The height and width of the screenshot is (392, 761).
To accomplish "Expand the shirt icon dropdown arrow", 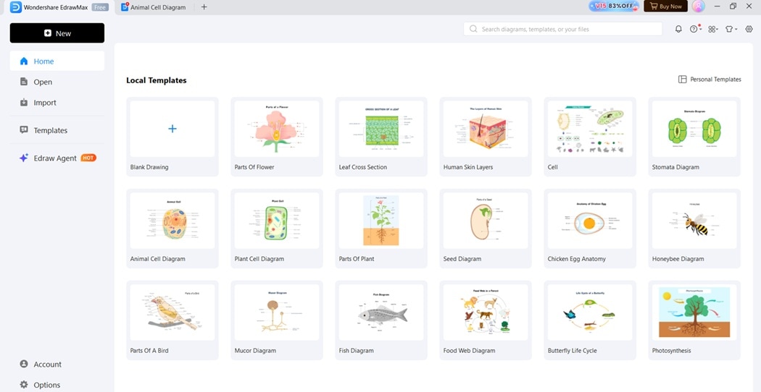I will click(x=736, y=30).
